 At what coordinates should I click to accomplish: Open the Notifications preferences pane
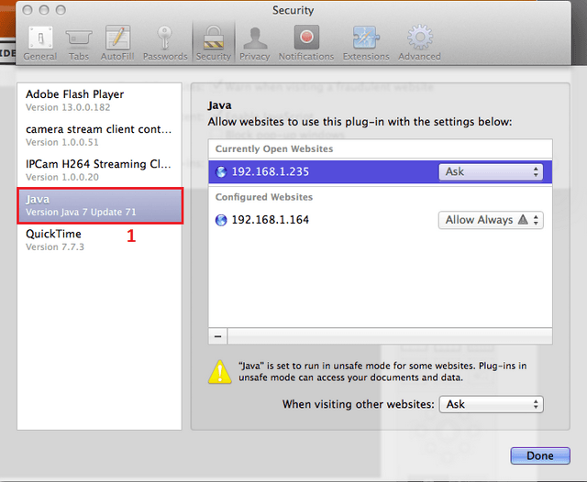pyautogui.click(x=306, y=43)
